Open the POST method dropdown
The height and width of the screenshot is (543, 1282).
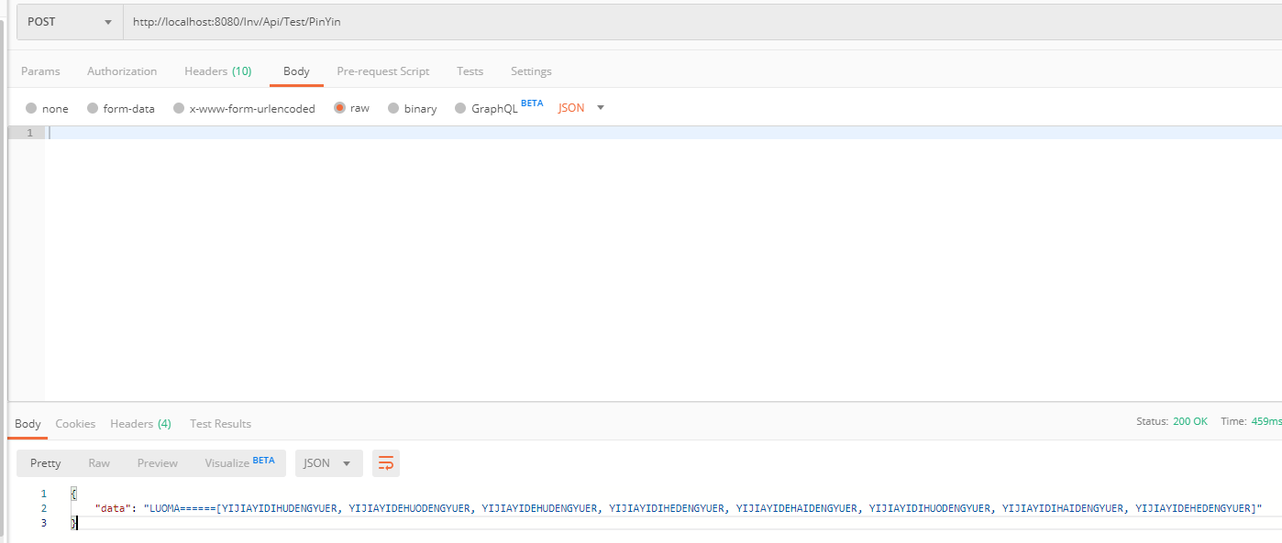(x=70, y=22)
